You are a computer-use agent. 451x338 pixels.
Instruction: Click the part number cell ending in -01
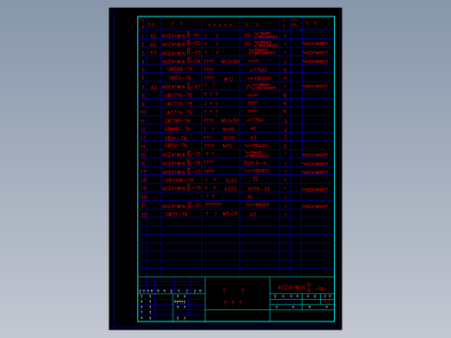click(x=181, y=36)
